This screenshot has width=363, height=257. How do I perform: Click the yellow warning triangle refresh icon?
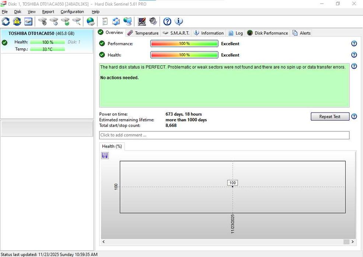tap(17, 21)
